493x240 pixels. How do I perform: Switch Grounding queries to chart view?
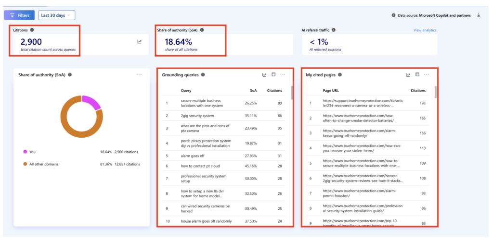pyautogui.click(x=264, y=74)
